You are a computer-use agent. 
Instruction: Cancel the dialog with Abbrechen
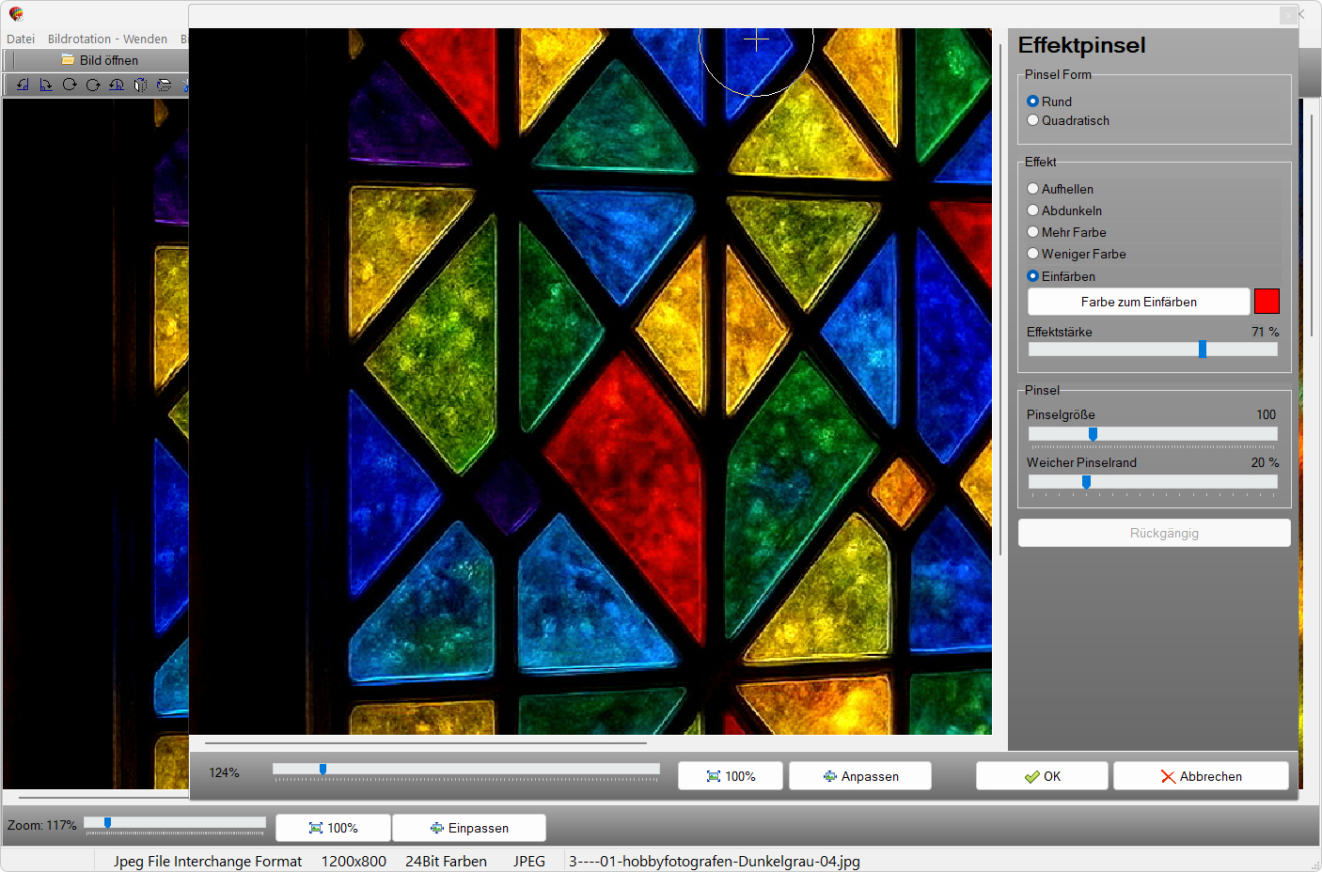[x=1201, y=776]
